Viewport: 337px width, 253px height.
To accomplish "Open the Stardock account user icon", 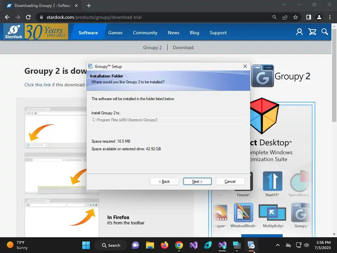I will [299, 32].
